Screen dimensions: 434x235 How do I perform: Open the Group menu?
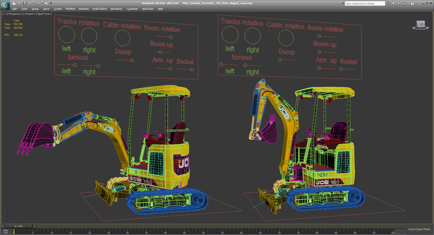tap(35, 9)
